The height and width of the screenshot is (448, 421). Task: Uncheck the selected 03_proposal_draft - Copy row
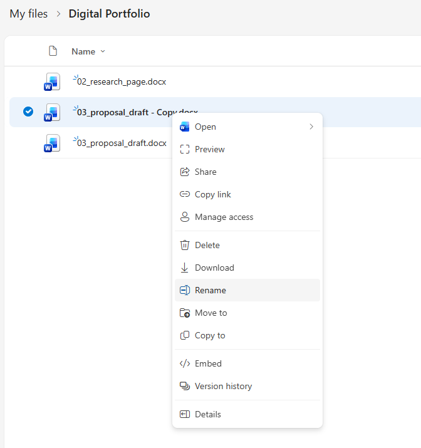[28, 112]
